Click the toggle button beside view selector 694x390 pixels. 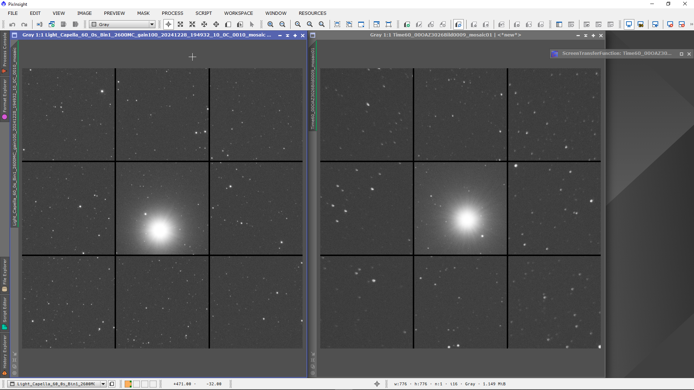(112, 384)
